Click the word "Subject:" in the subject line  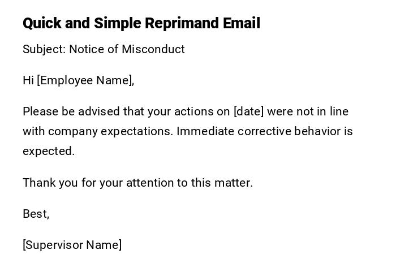click(44, 49)
